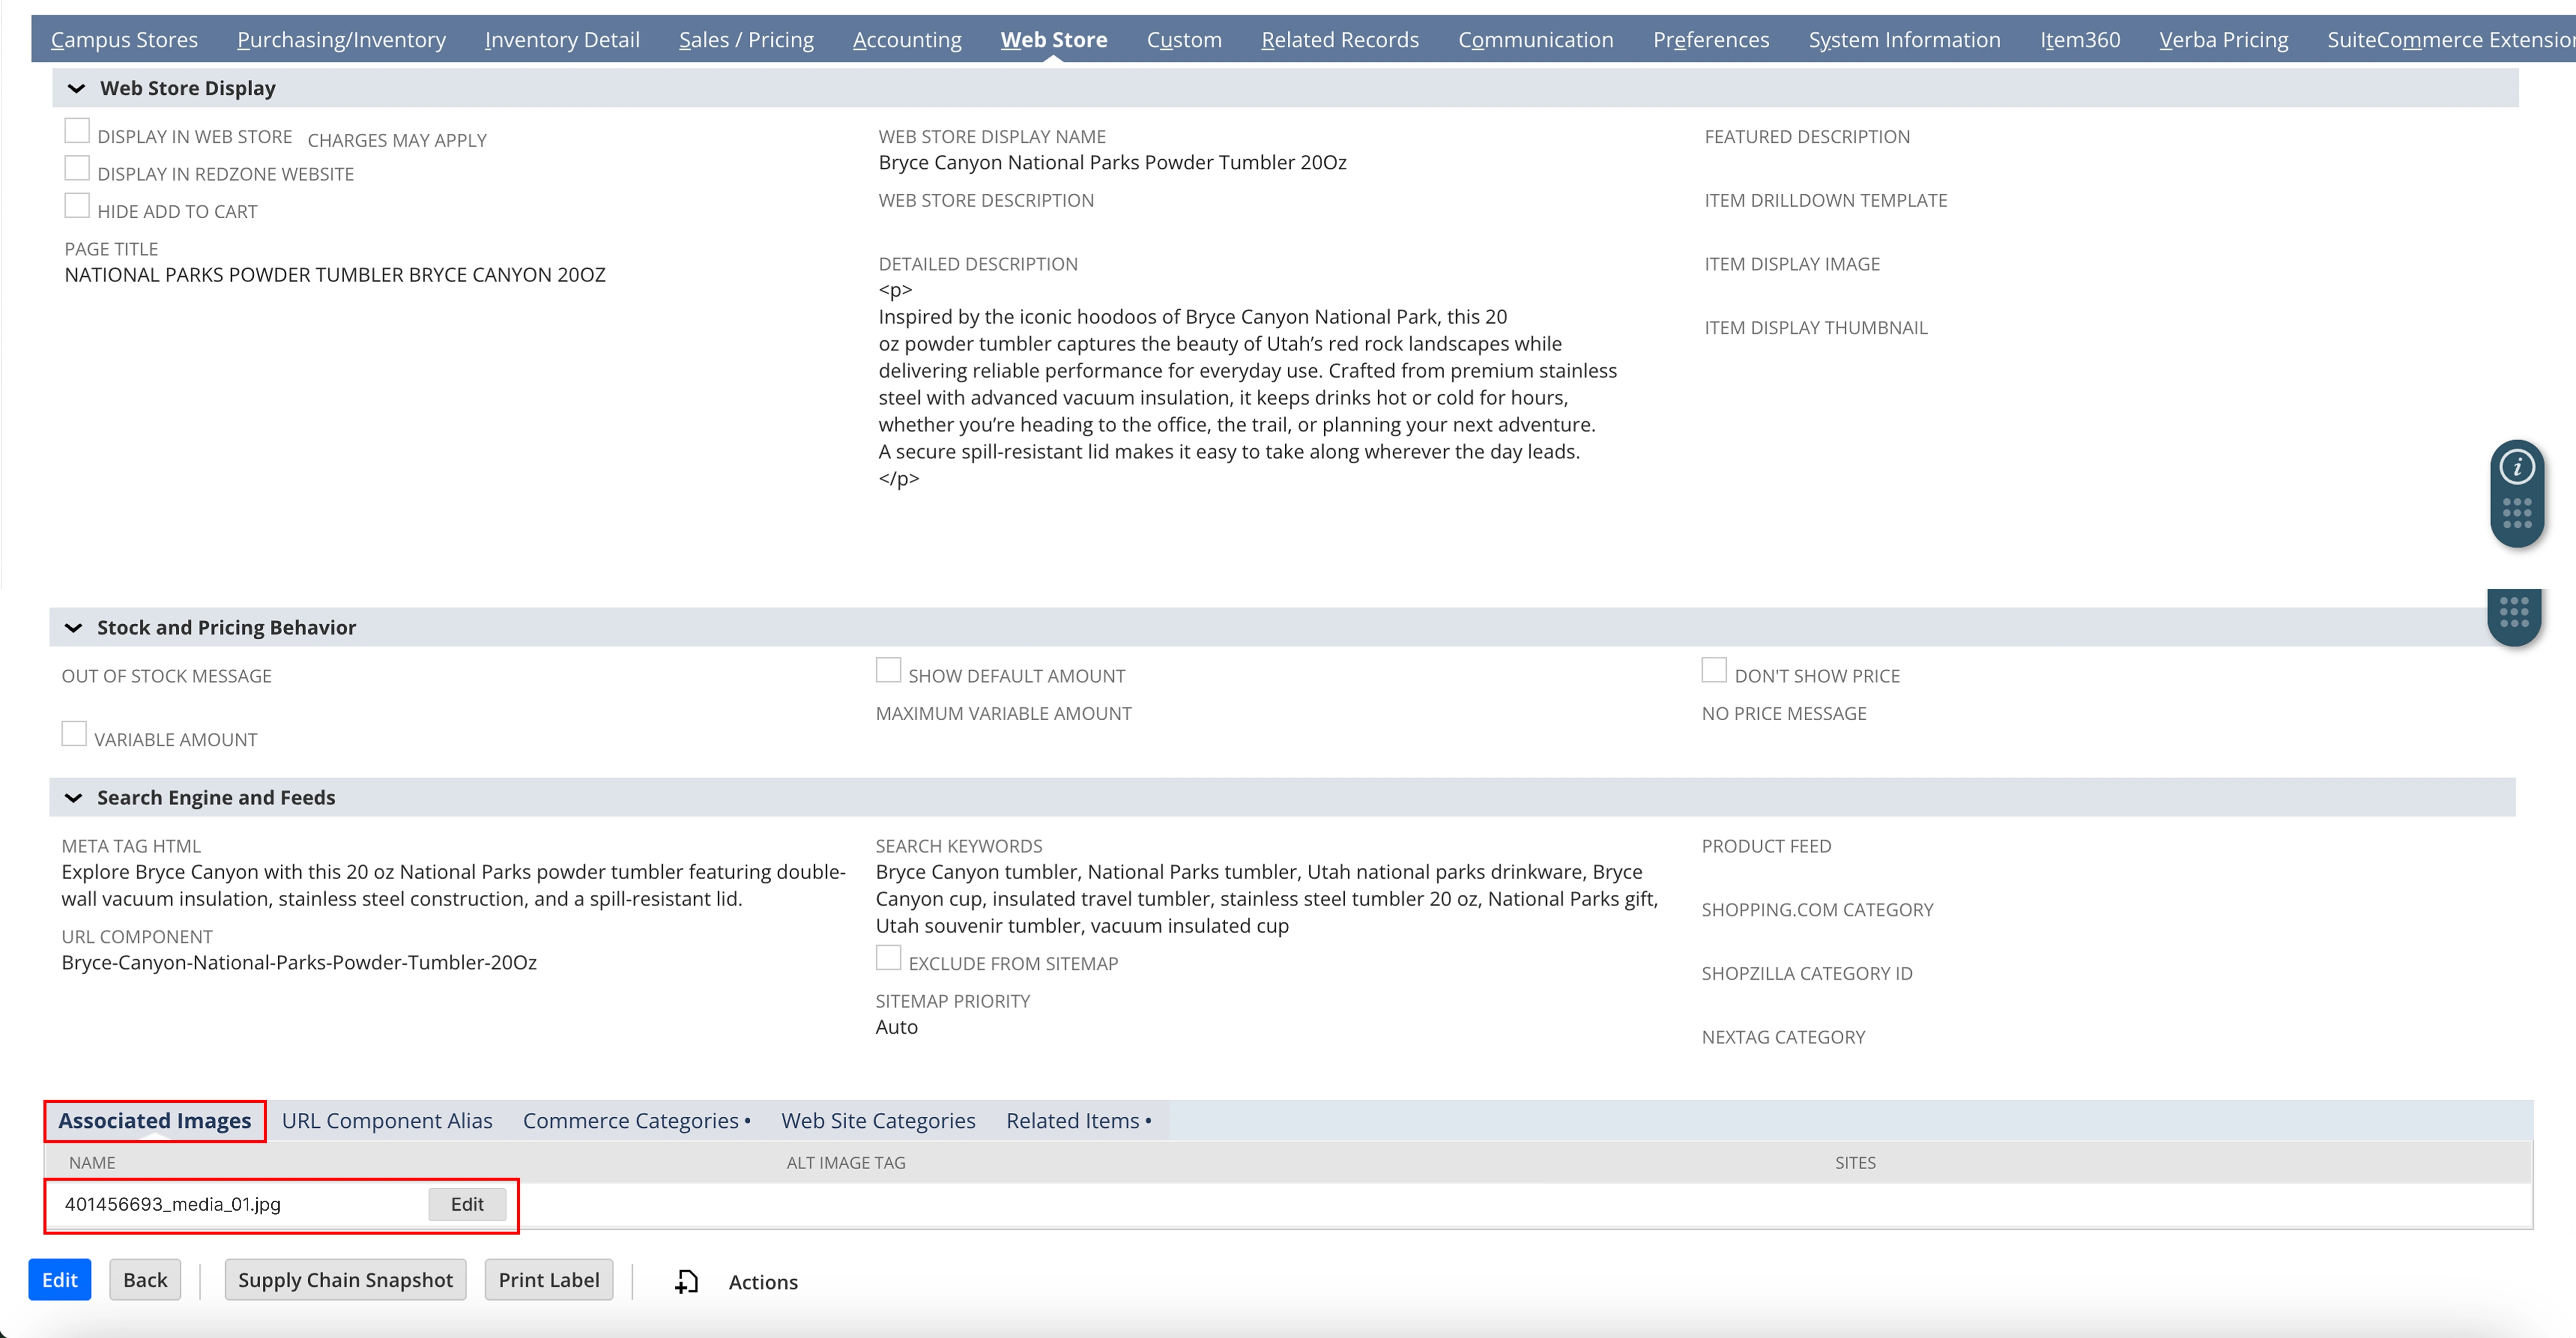Viewport: 2576px width, 1338px height.
Task: Open the Sales / Pricing tab
Action: (746, 40)
